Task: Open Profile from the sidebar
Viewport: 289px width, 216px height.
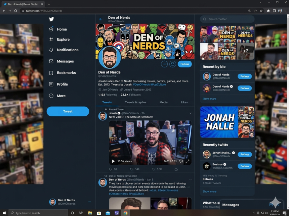Action: [x=58, y=84]
